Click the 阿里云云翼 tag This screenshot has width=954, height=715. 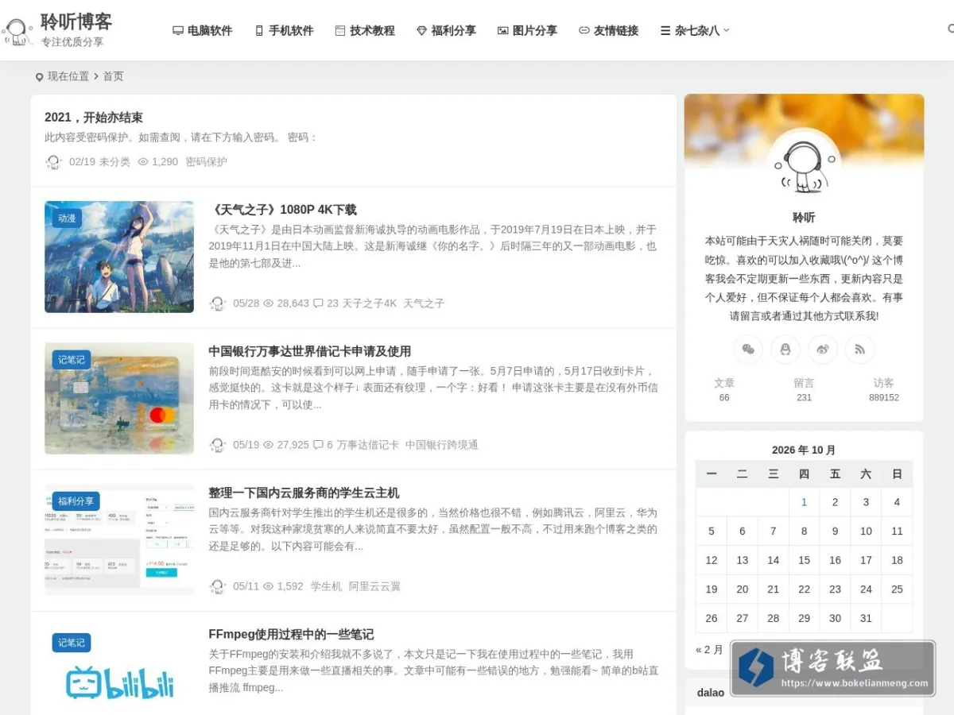click(x=374, y=586)
